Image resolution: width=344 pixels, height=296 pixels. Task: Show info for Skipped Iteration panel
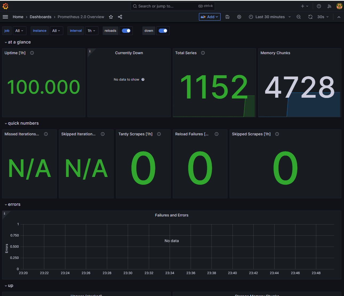pyautogui.click(x=103, y=134)
